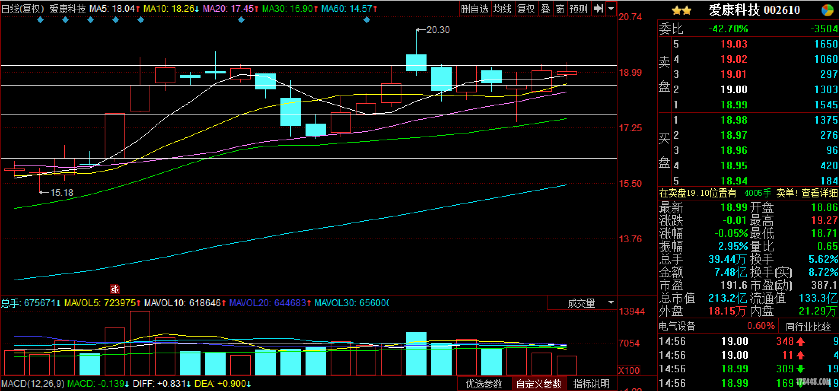Screen dimensions: 839x391
Task: Click the rightmost blue diamond info marker
Action: point(367,20)
